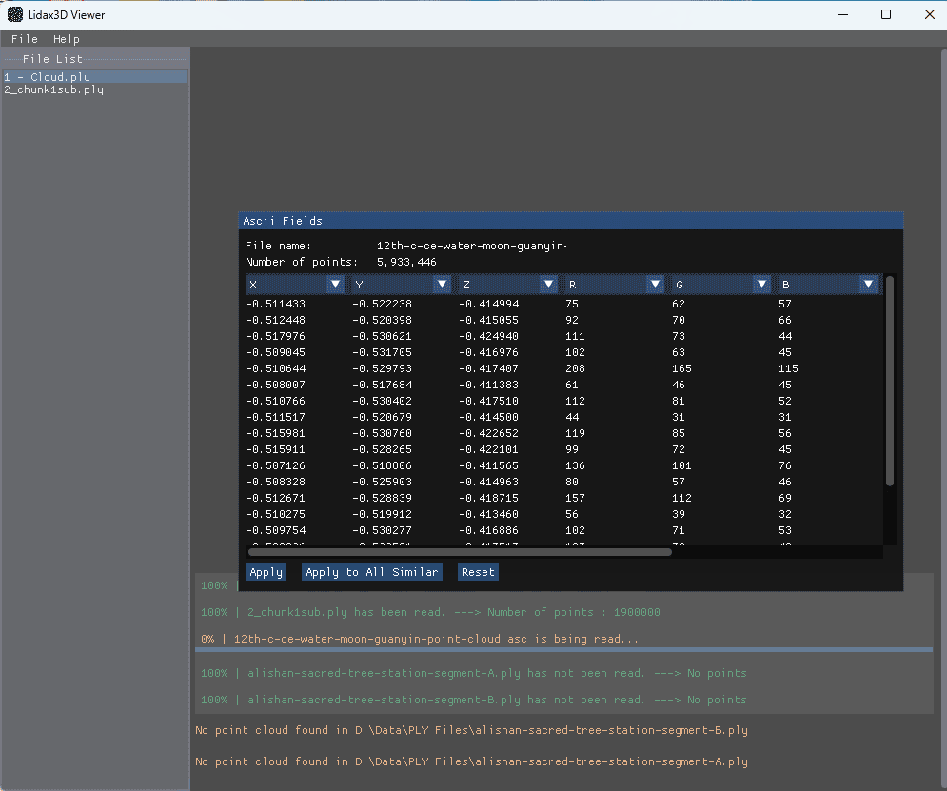
Task: Open the Help menu
Action: point(67,39)
